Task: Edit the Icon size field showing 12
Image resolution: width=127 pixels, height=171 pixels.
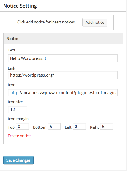Action: tap(18, 110)
